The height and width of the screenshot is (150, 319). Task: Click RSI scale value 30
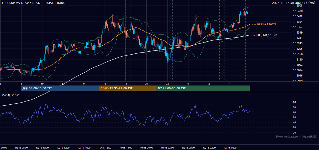click(294, 127)
